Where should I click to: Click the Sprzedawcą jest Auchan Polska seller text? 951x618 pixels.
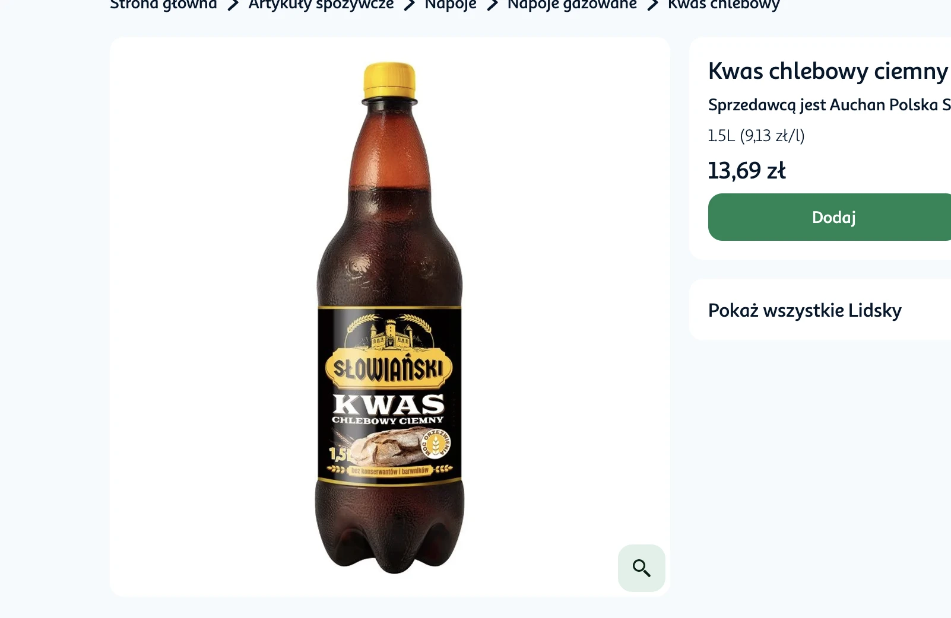tap(829, 105)
